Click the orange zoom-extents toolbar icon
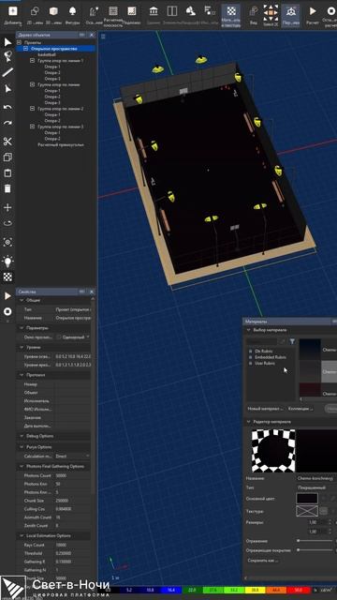This screenshot has height=600, width=337. click(x=271, y=12)
